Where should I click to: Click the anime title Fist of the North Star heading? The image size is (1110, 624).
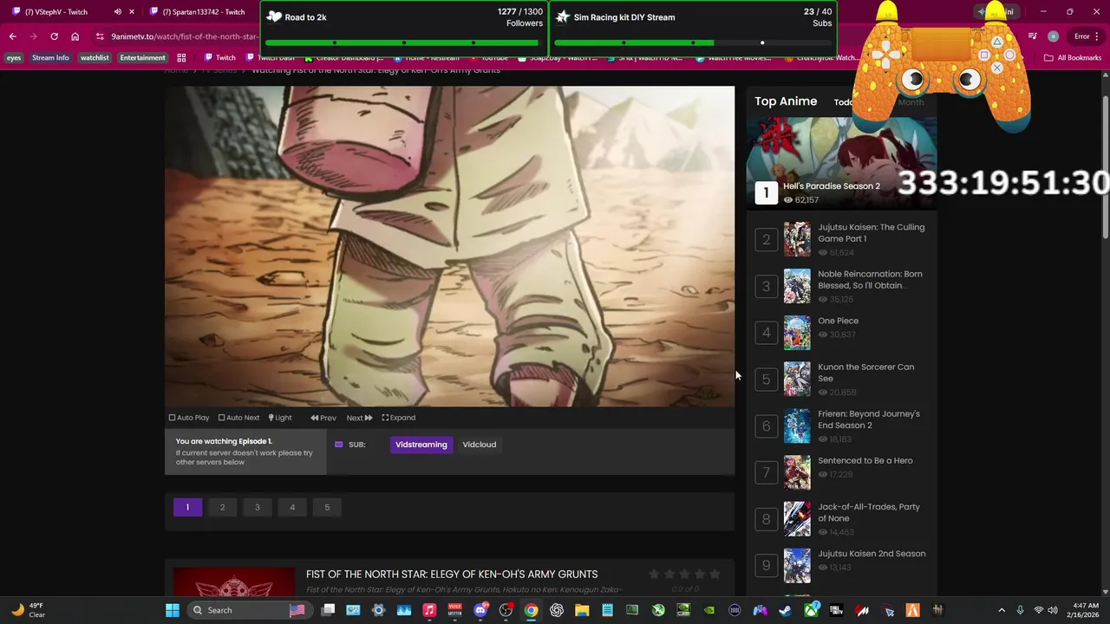452,575
